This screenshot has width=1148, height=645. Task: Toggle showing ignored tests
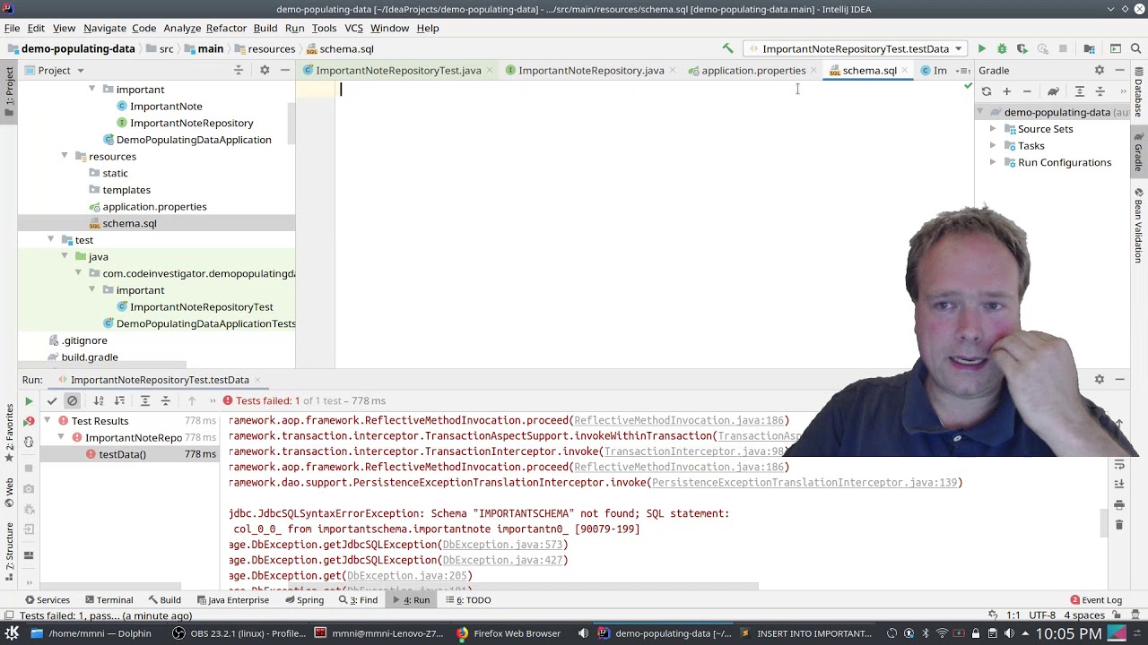tap(73, 401)
